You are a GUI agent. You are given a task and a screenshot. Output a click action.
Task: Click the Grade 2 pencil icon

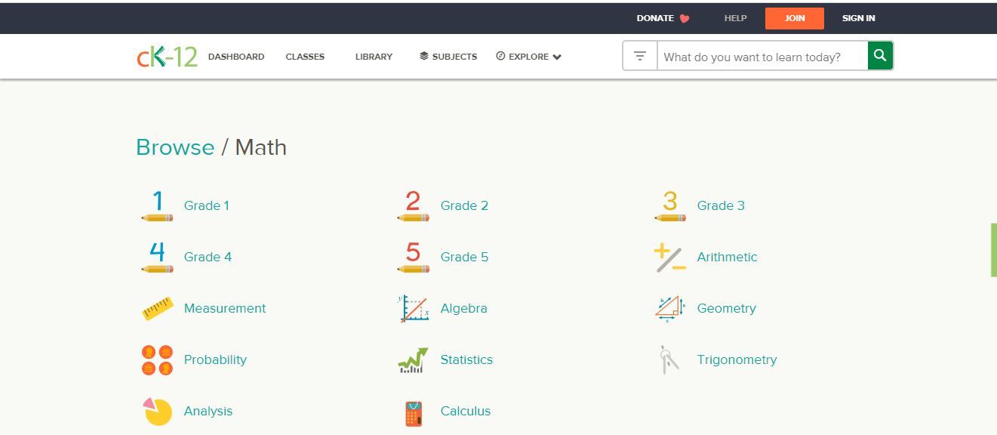(x=413, y=205)
